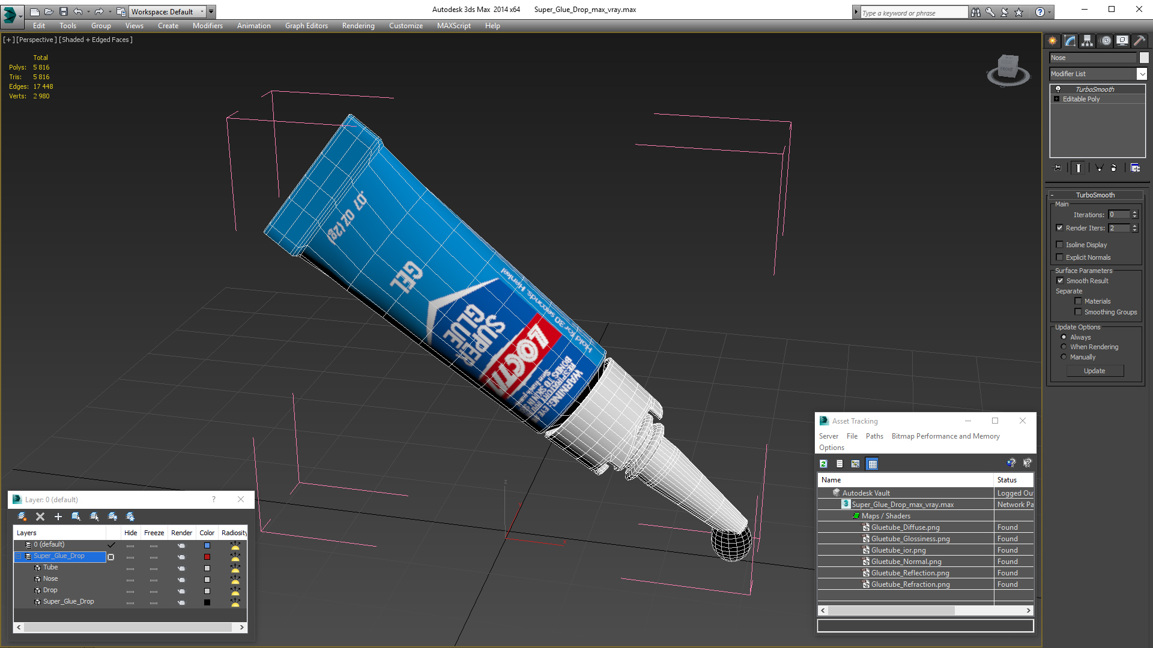
Task: Enable Separate by Materials checkbox
Action: 1078,301
